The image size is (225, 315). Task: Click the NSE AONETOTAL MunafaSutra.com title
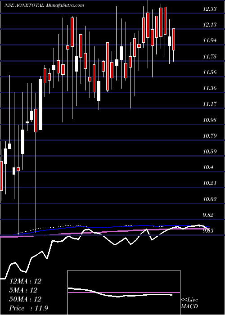click(44, 5)
